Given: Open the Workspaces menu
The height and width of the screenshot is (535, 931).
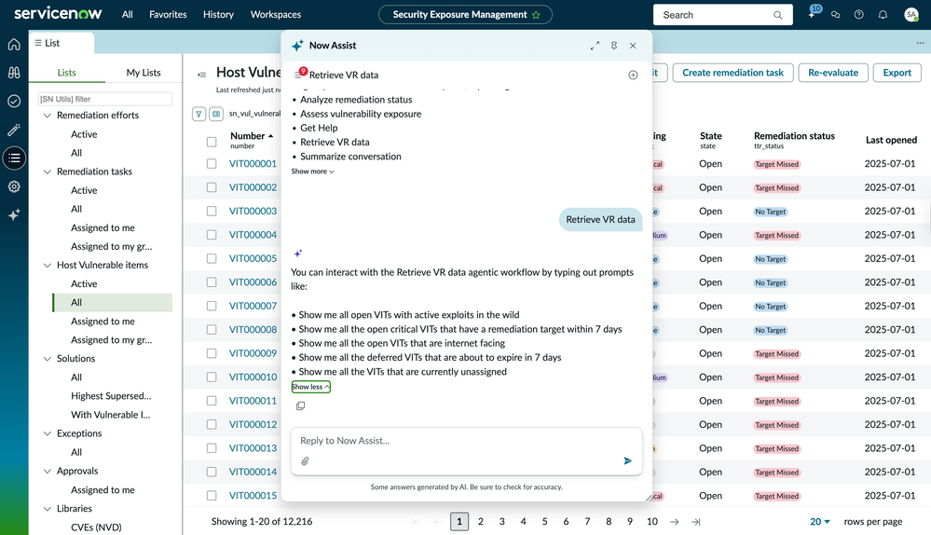Looking at the screenshot, I should click(x=276, y=14).
